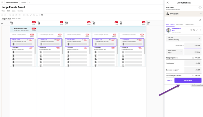Favourite Diana Prince with heart icon
Image resolution: width=203 pixels, height=117 pixels.
[x=191, y=30]
